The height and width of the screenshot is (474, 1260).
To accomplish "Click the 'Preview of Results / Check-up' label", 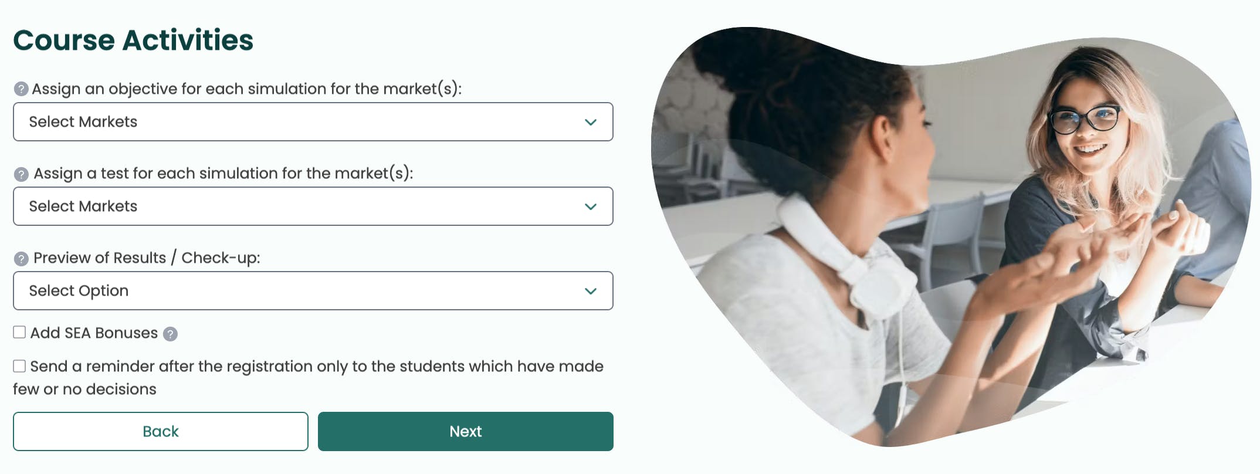I will (147, 258).
